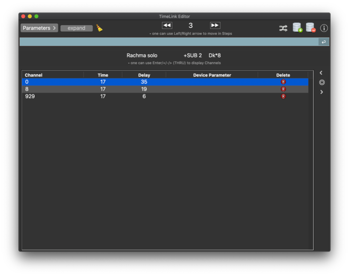Click the circular target icon on right

coord(322,82)
